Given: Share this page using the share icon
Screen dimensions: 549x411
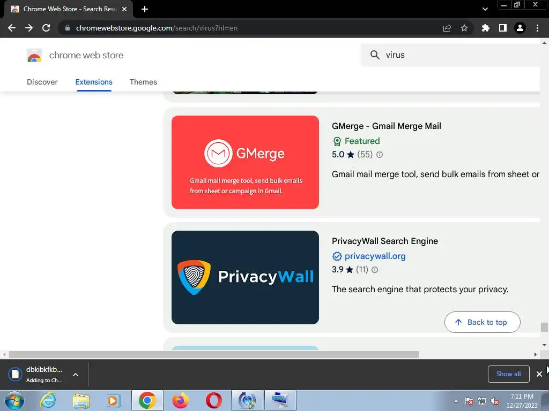Looking at the screenshot, I should (x=447, y=28).
